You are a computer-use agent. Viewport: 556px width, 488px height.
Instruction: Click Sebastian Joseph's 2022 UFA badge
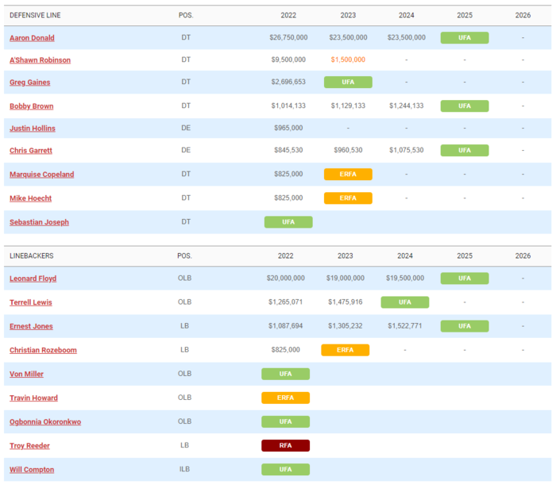[x=288, y=222]
